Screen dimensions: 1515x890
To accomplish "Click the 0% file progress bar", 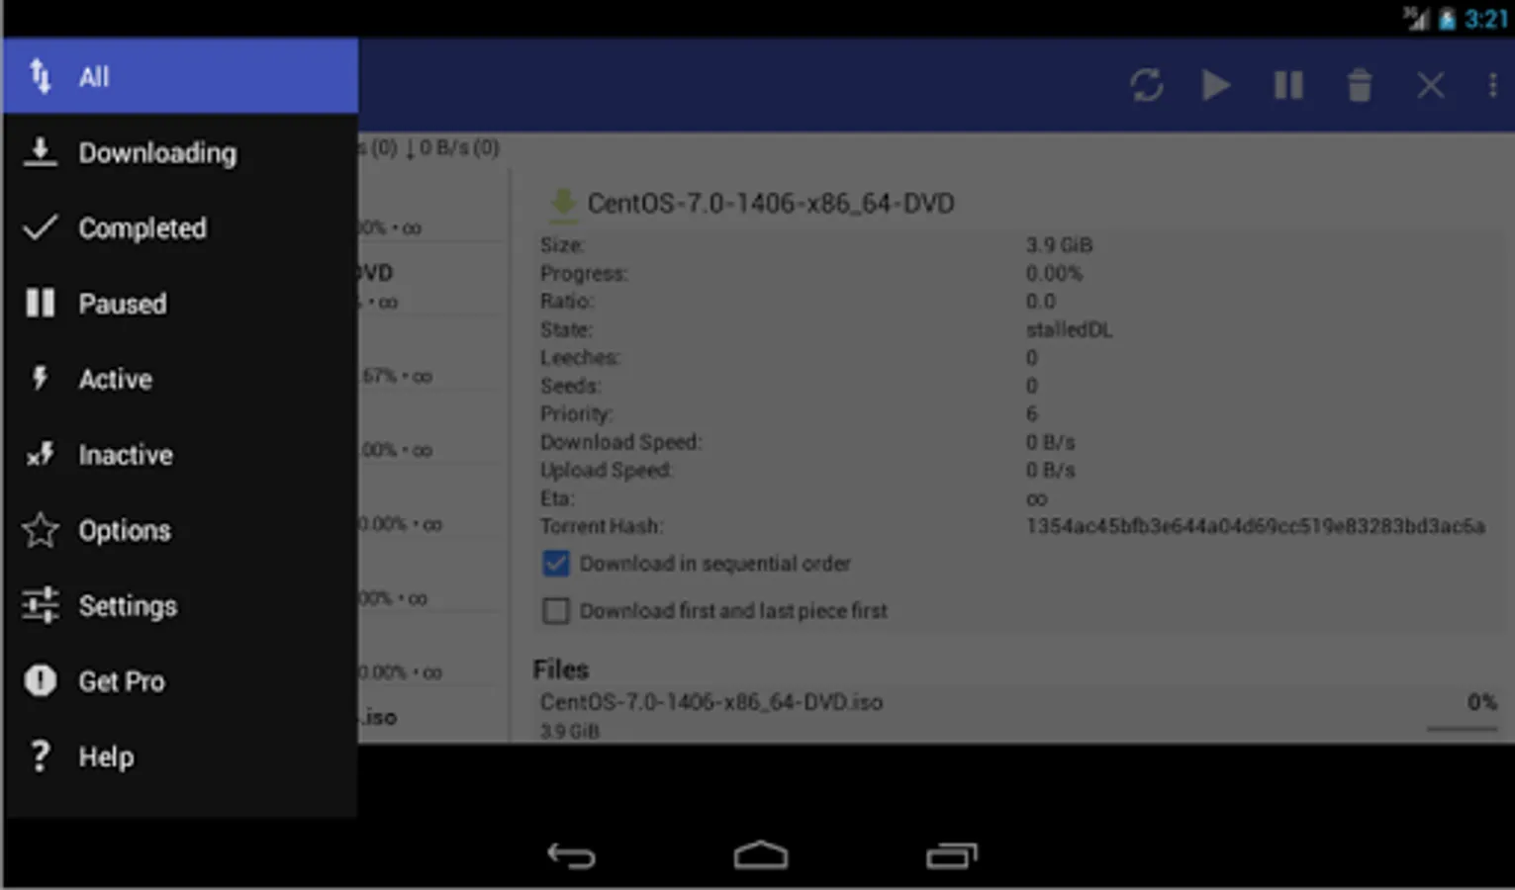I will (1462, 729).
